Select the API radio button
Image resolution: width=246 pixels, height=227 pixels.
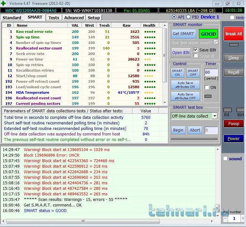click(x=174, y=17)
